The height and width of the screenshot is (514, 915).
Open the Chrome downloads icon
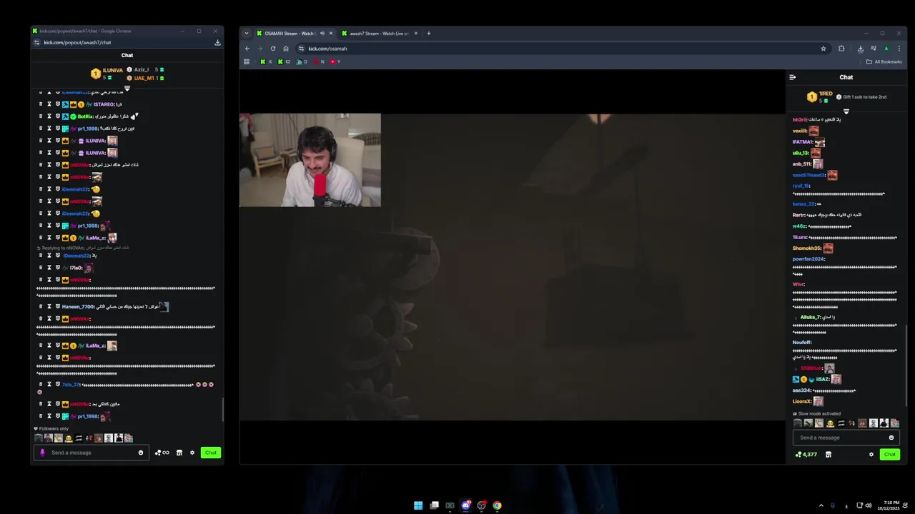pos(861,49)
